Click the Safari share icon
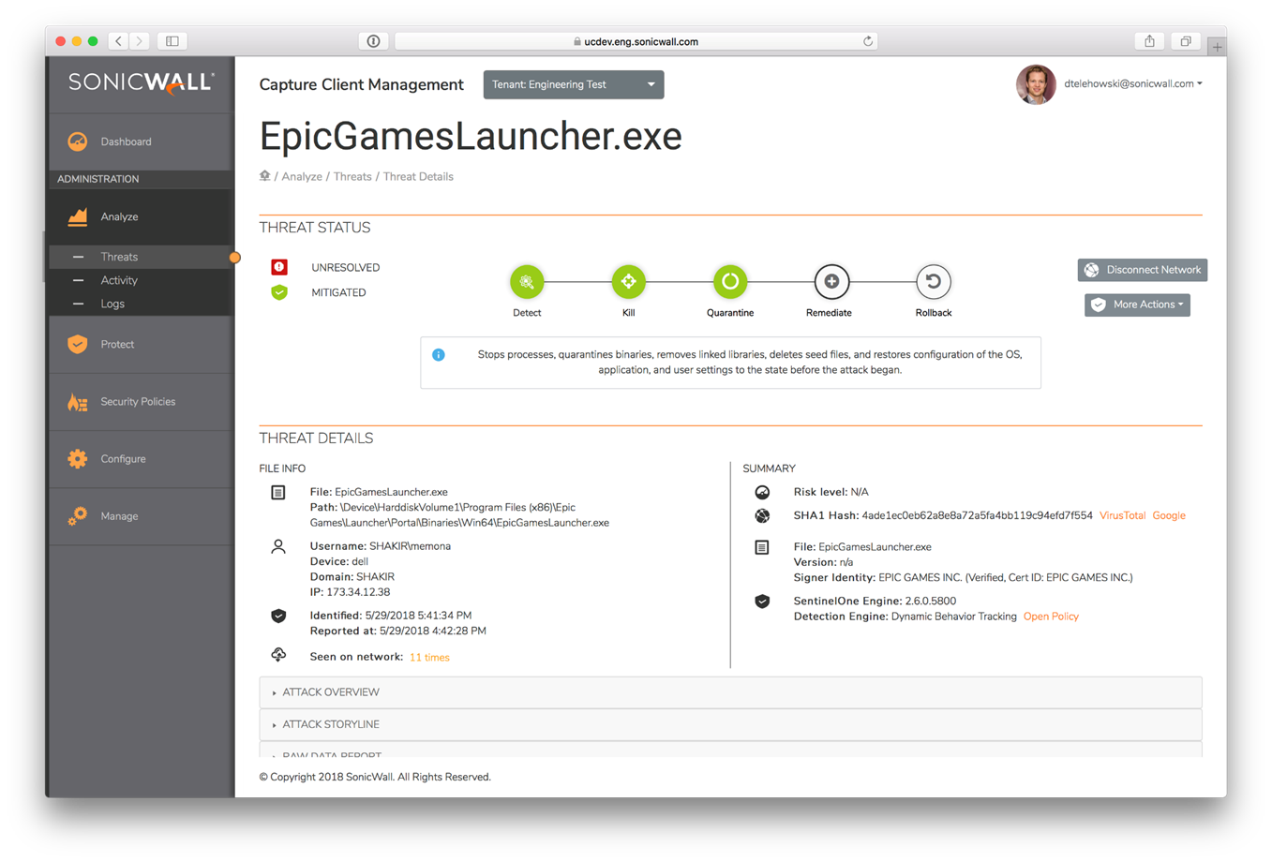Image resolution: width=1272 pixels, height=862 pixels. click(x=1149, y=41)
